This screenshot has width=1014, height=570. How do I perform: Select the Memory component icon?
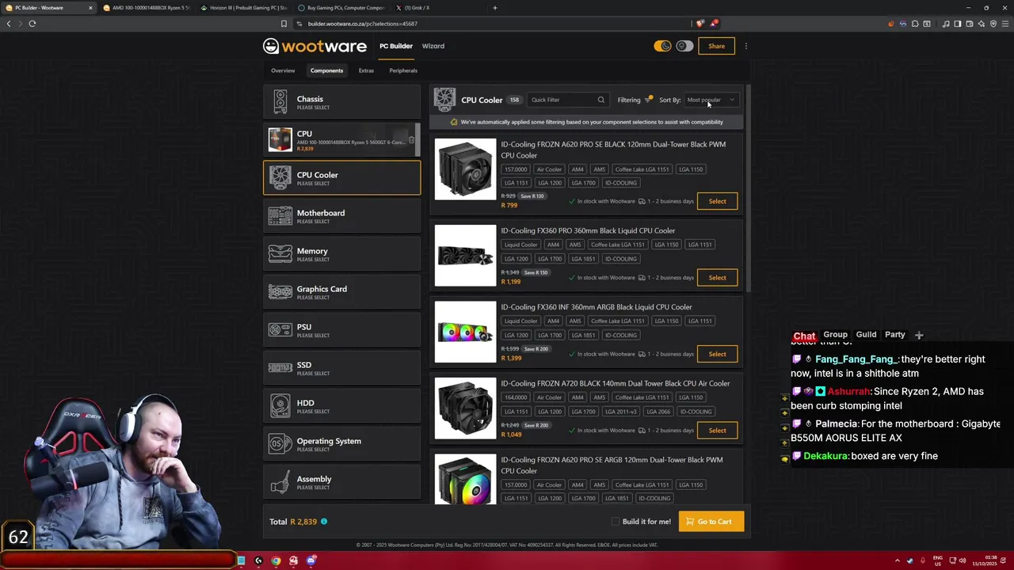pos(280,253)
